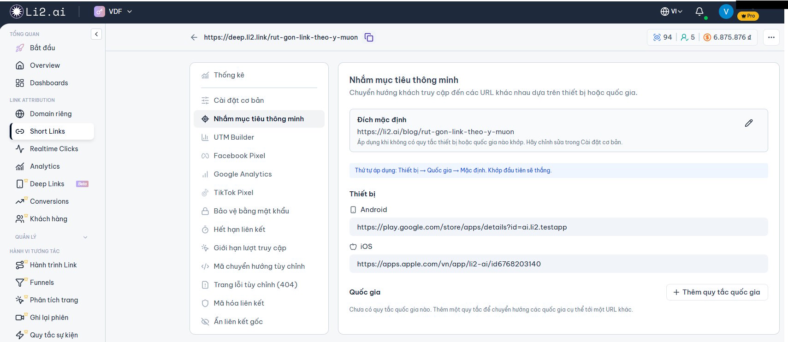The image size is (788, 342).
Task: Click the iOS redirect URL field
Action: pyautogui.click(x=559, y=264)
